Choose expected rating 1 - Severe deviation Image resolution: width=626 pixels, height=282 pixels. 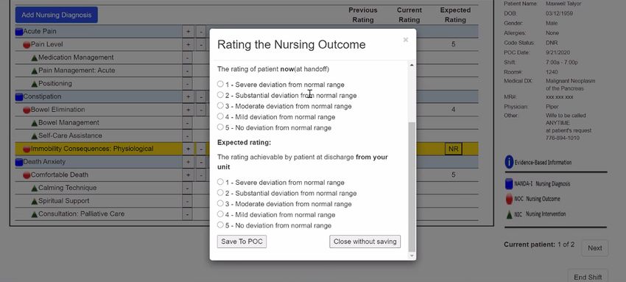[220, 182]
